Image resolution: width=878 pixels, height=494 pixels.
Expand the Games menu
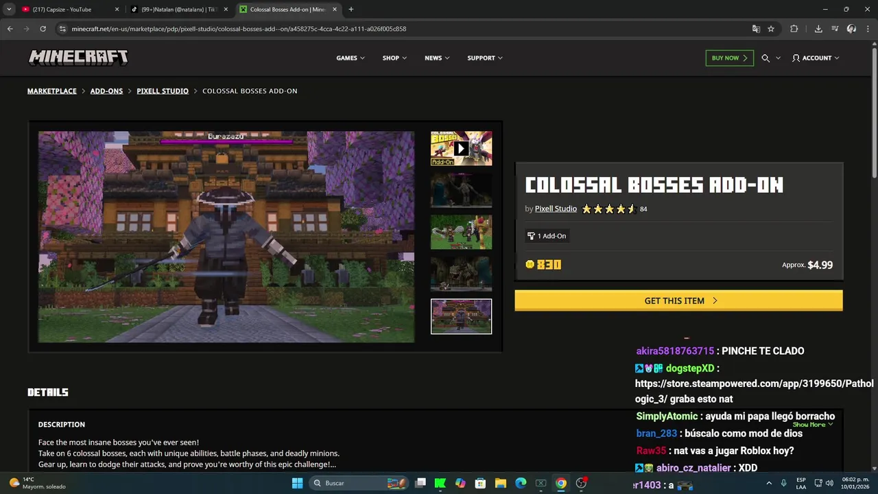pos(351,58)
